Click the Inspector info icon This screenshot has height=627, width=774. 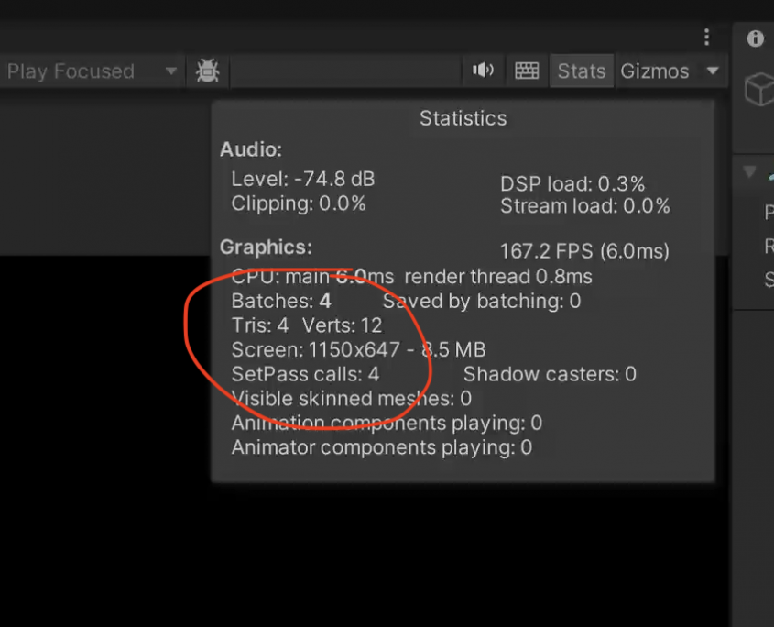[x=756, y=38]
